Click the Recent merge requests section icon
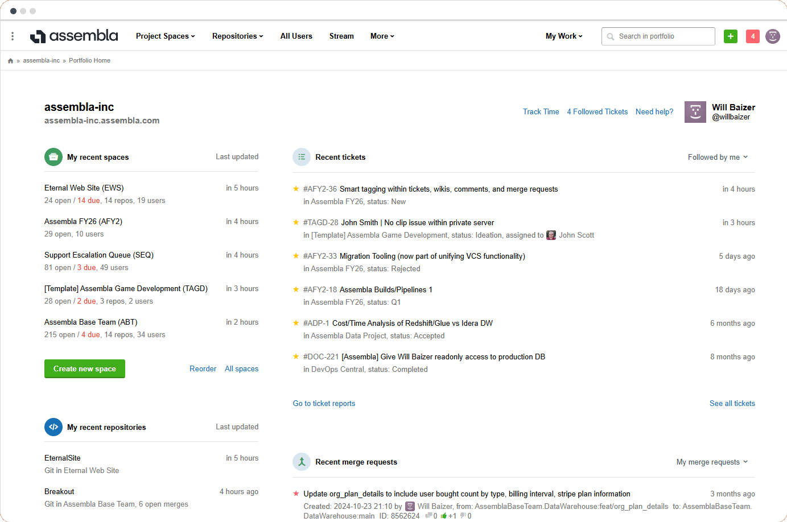This screenshot has height=522, width=787. point(302,462)
